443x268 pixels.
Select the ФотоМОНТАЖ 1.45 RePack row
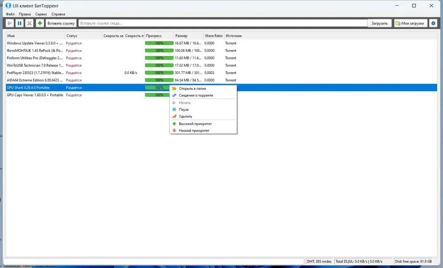[x=221, y=50]
